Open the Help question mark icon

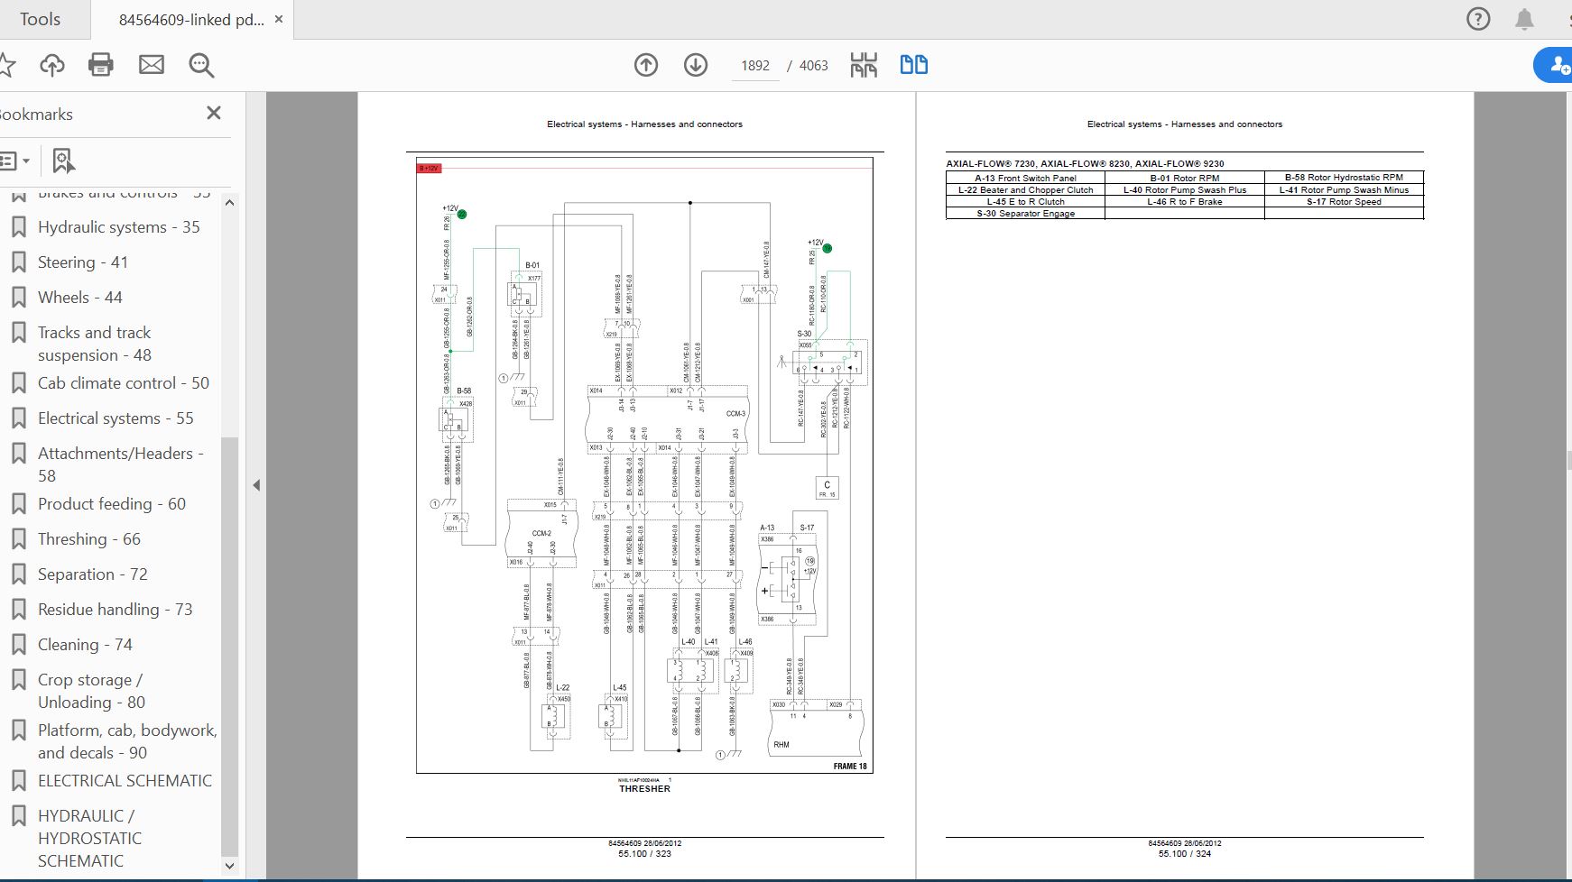pos(1478,19)
